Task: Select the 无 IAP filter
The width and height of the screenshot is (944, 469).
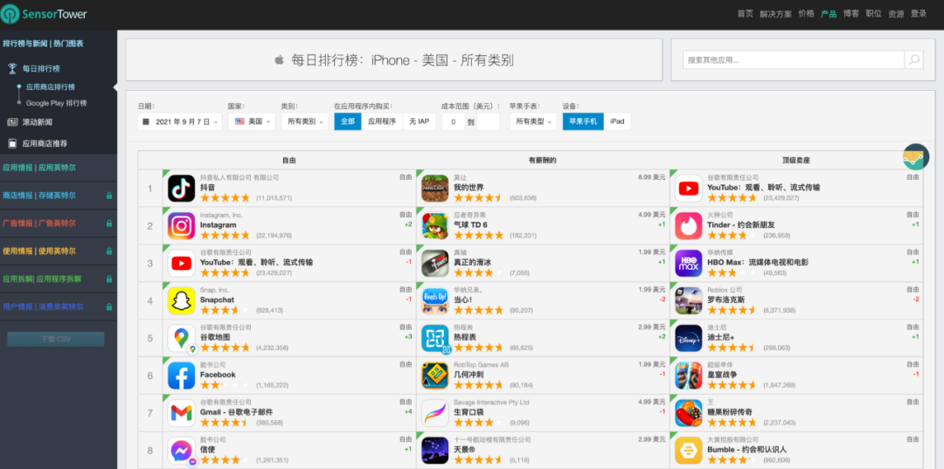Action: pyautogui.click(x=419, y=121)
